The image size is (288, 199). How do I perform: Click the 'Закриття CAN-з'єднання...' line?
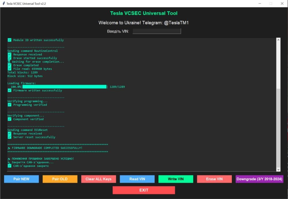(33, 162)
